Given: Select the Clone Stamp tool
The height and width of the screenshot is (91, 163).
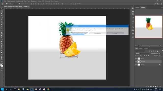Looking at the screenshot, I should point(2,33).
